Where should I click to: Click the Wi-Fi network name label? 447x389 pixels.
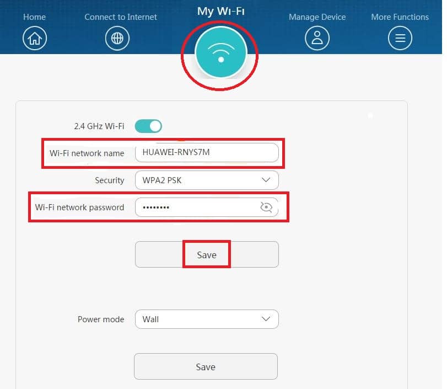click(87, 153)
